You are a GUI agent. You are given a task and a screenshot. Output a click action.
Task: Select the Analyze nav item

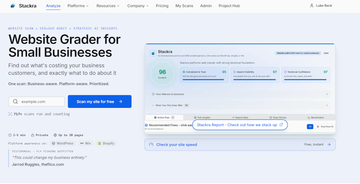[53, 6]
